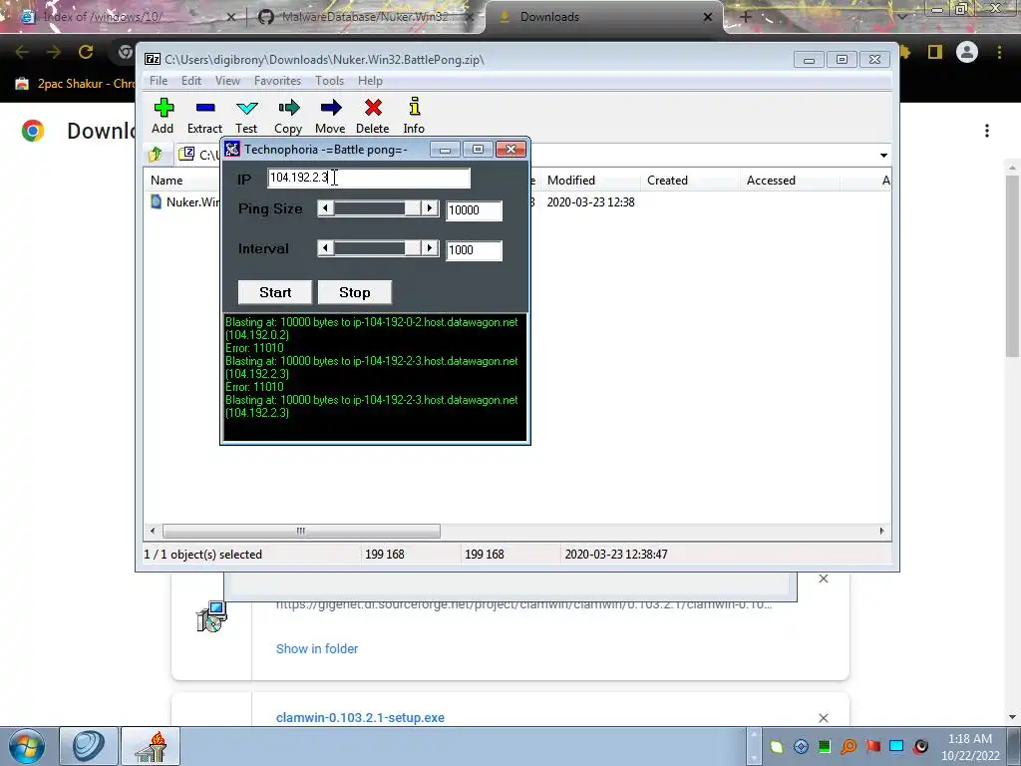This screenshot has width=1021, height=766.
Task: Click the taskbar clock showing 1:18 AM
Action: [970, 747]
